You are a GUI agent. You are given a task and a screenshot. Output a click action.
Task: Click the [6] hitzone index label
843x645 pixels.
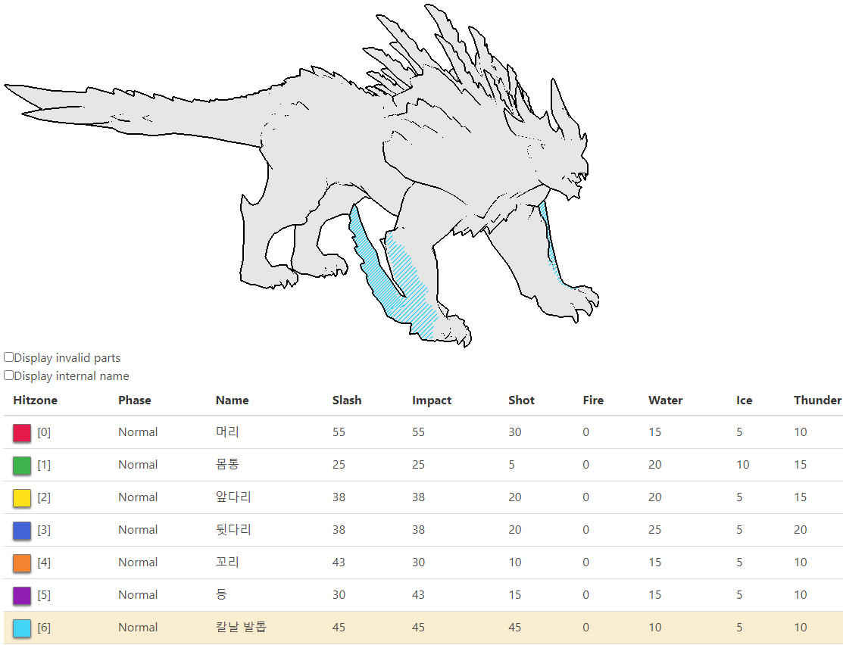44,628
